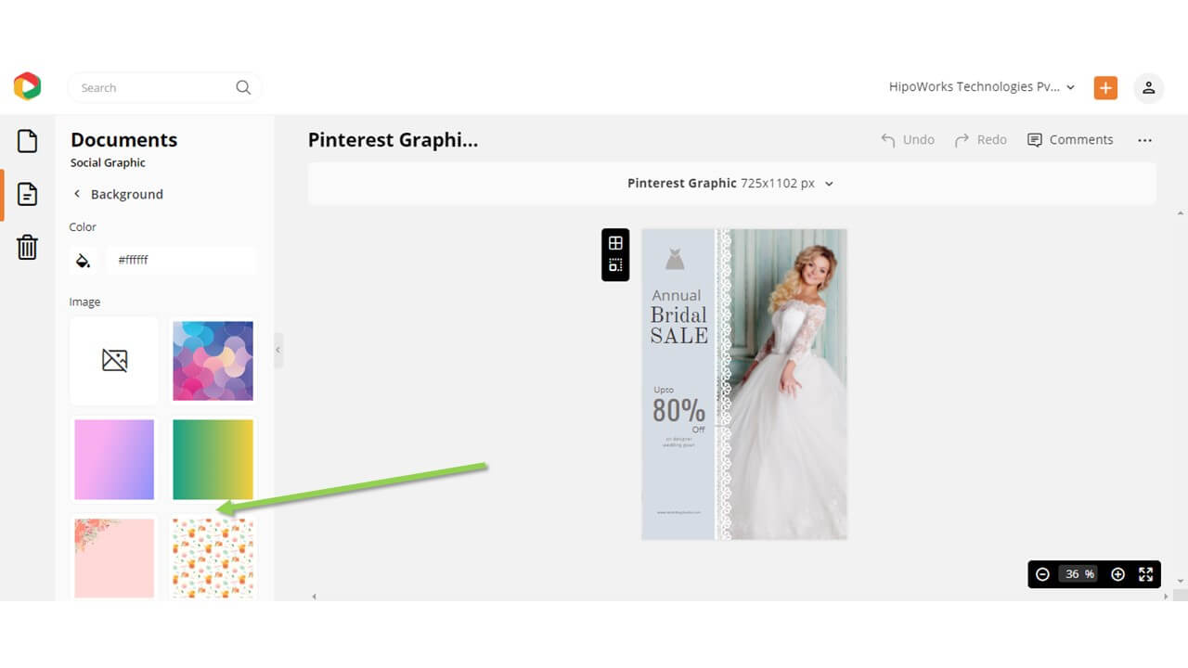Click the orange plus button to create new

tap(1104, 88)
